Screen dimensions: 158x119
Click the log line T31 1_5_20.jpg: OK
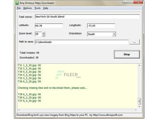[29, 65]
